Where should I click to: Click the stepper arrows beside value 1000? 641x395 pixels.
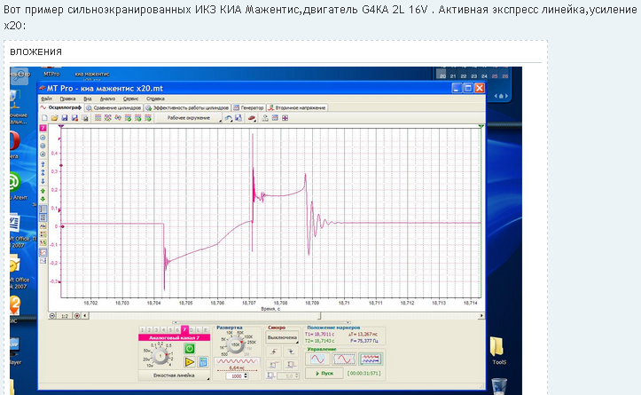point(246,375)
